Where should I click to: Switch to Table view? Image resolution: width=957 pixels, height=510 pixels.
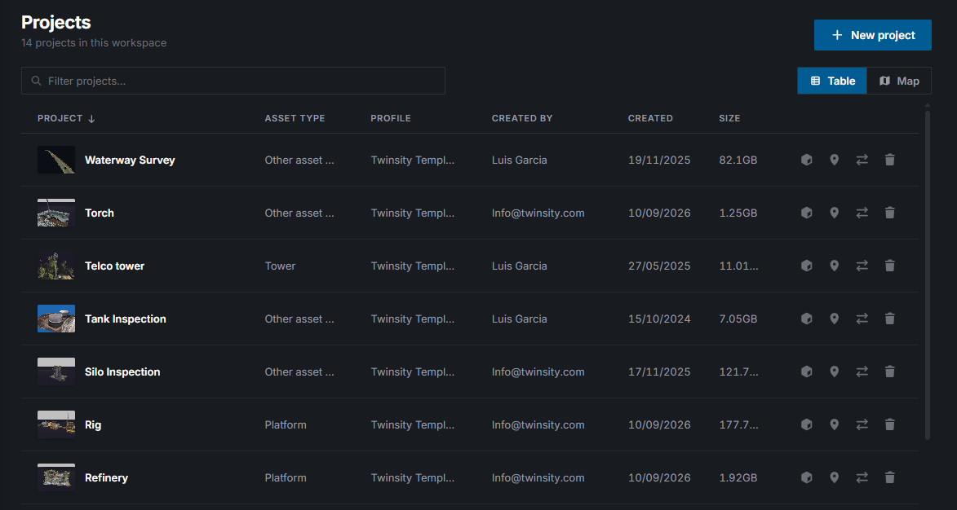832,81
